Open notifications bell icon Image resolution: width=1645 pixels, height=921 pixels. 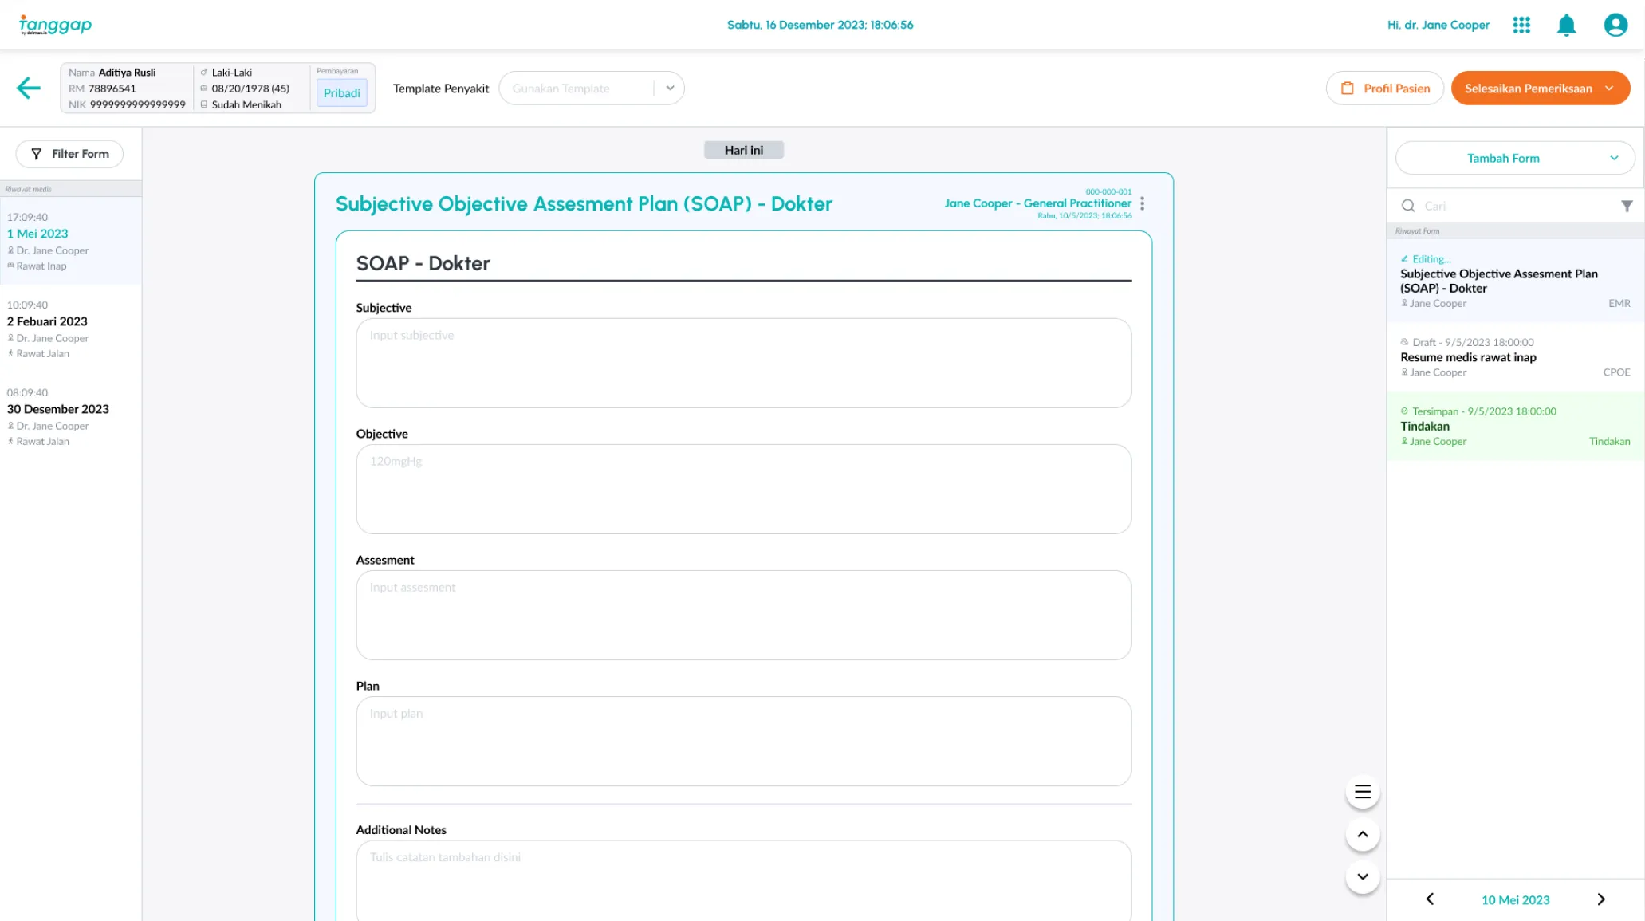[1566, 26]
